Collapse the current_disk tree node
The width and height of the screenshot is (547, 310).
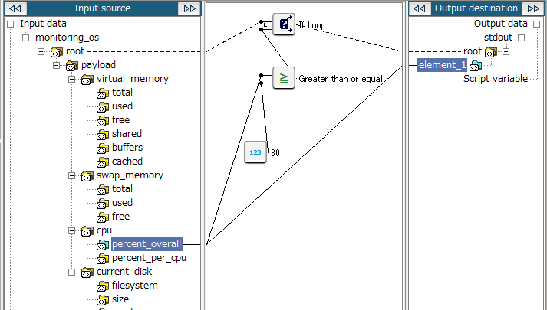click(x=72, y=272)
